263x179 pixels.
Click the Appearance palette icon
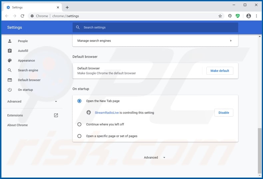[x=10, y=61]
